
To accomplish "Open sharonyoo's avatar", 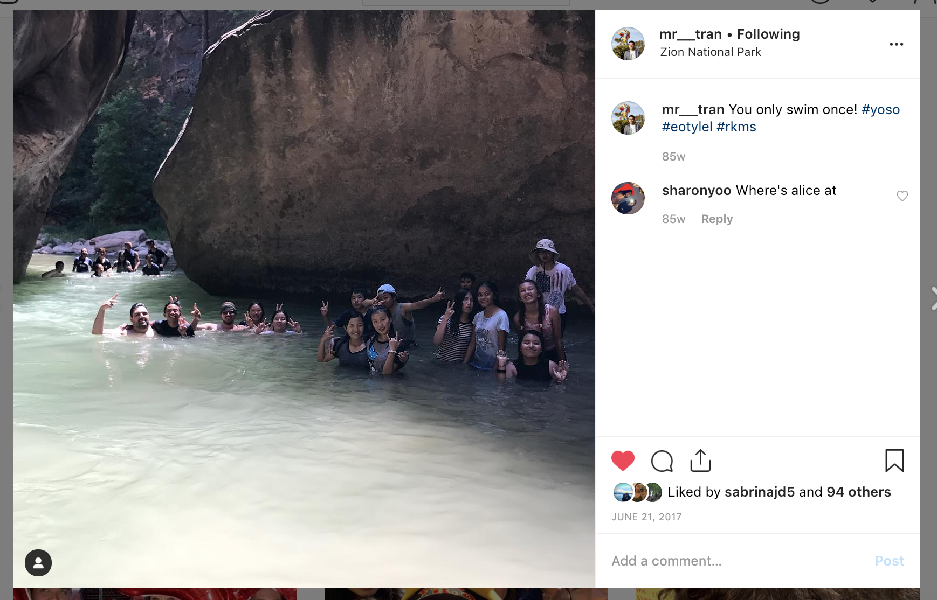I will pos(628,198).
